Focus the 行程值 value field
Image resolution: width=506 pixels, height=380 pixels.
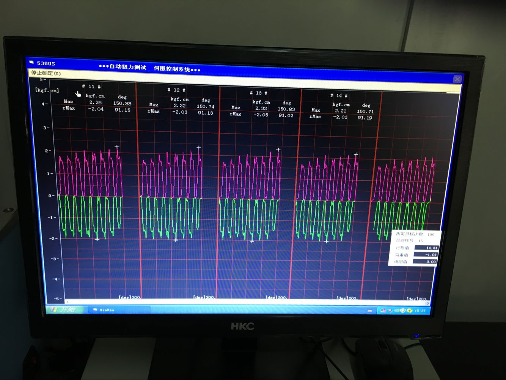(426, 248)
